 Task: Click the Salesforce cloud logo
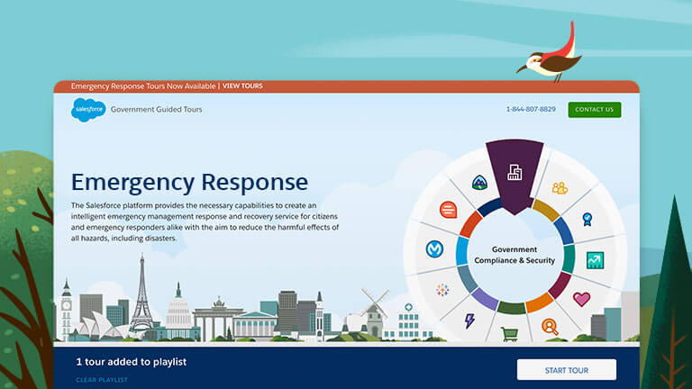tap(88, 109)
